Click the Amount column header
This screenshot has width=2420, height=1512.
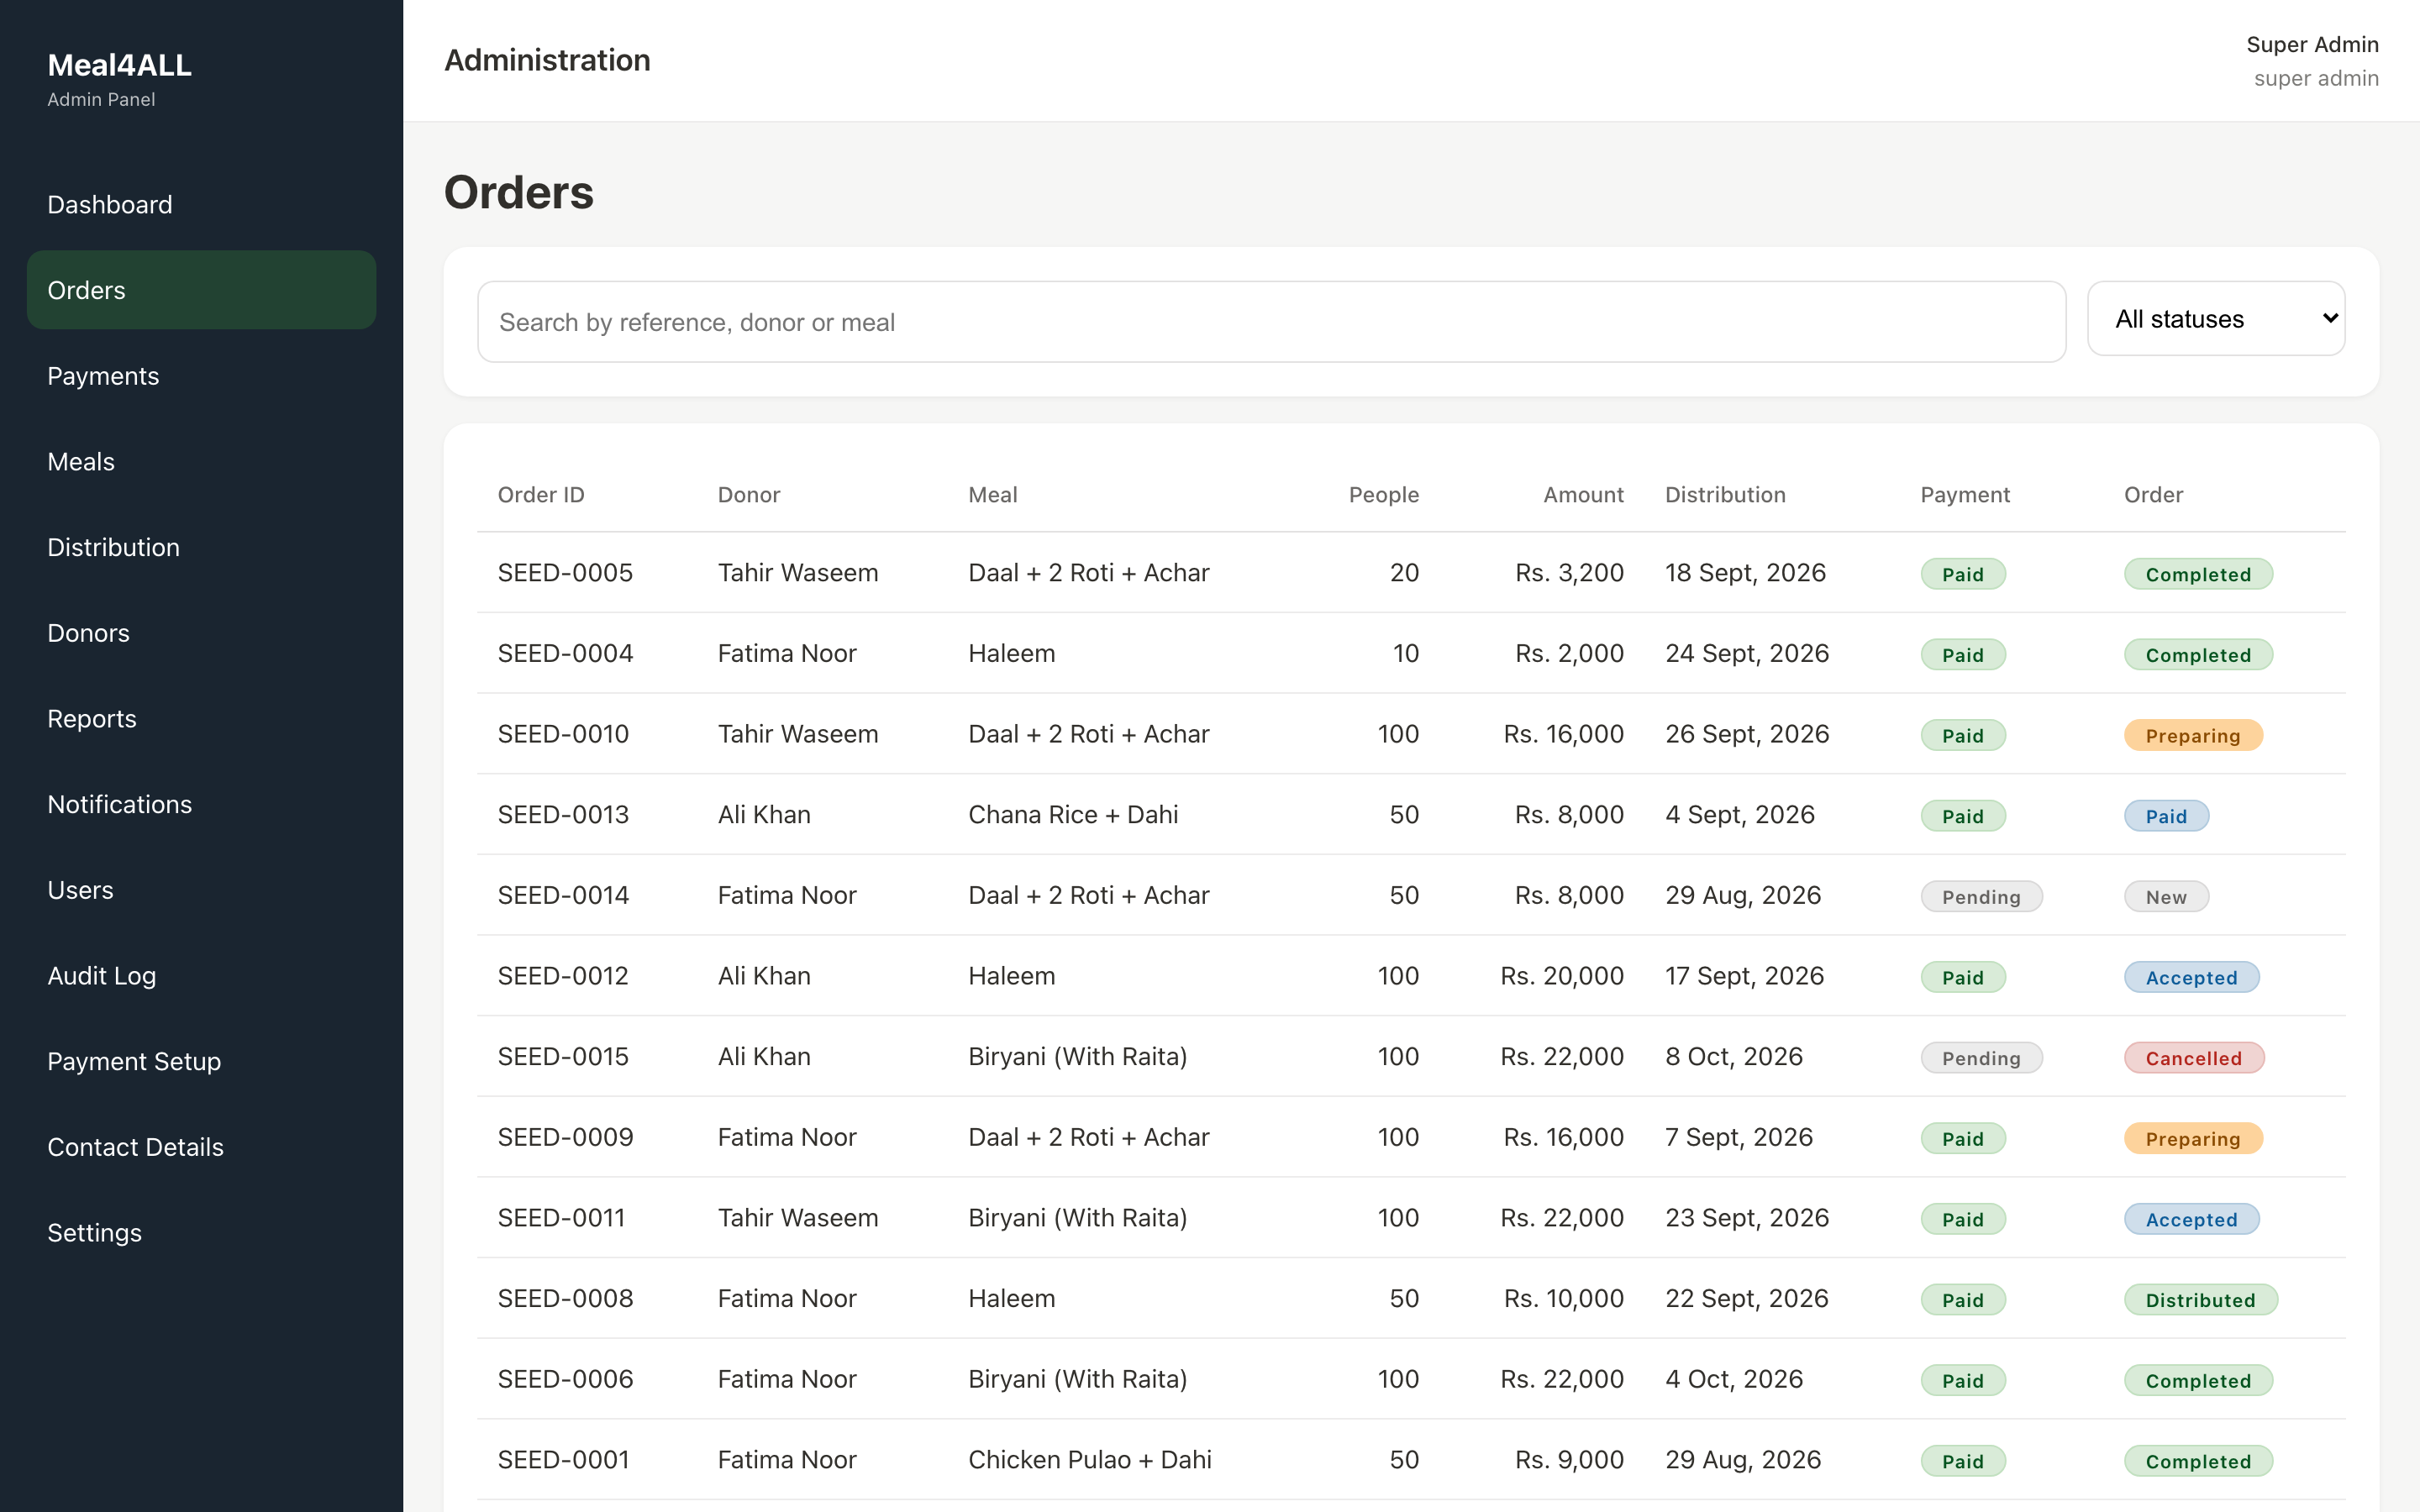tap(1583, 495)
